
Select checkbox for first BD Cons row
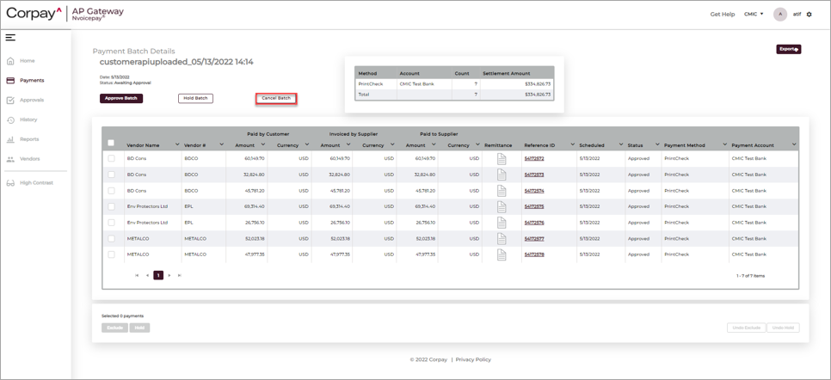tap(111, 159)
